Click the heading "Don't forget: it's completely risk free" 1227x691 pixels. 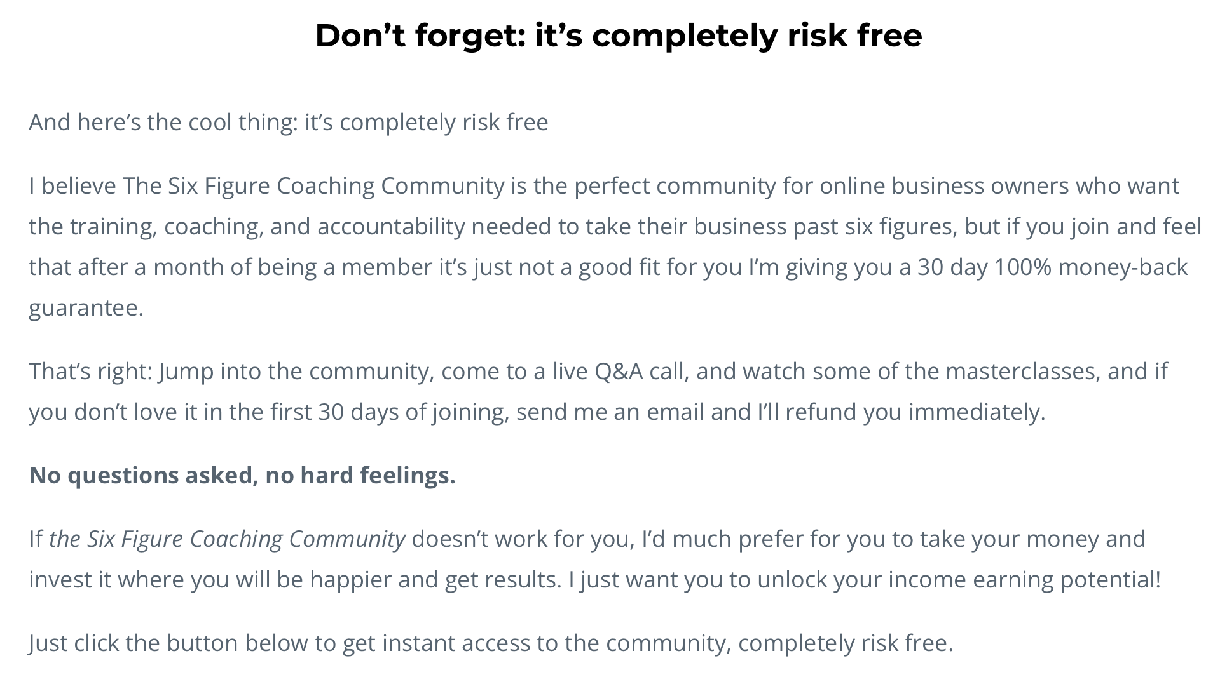618,36
